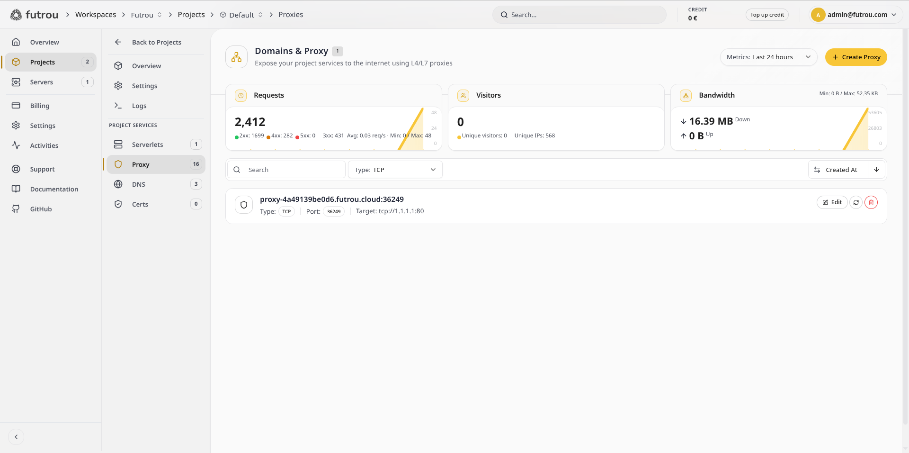Click the Bandwidth chart graph

779,129
